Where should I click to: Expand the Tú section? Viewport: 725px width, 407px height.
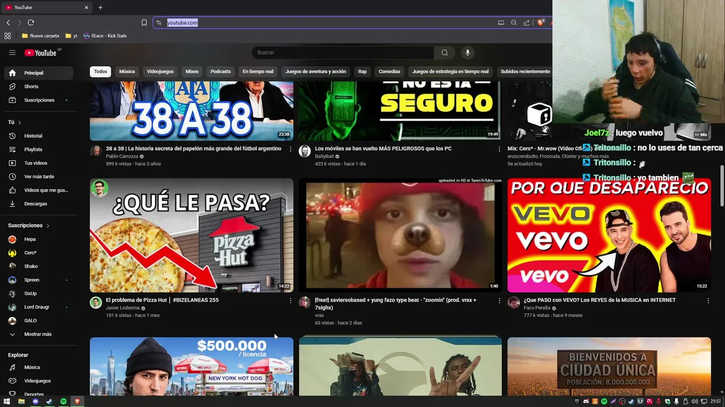click(x=15, y=122)
